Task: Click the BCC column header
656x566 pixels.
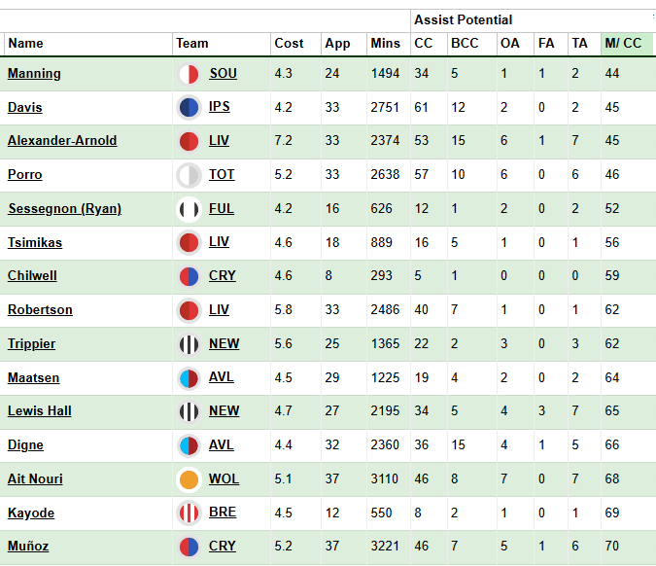Action: pos(464,44)
